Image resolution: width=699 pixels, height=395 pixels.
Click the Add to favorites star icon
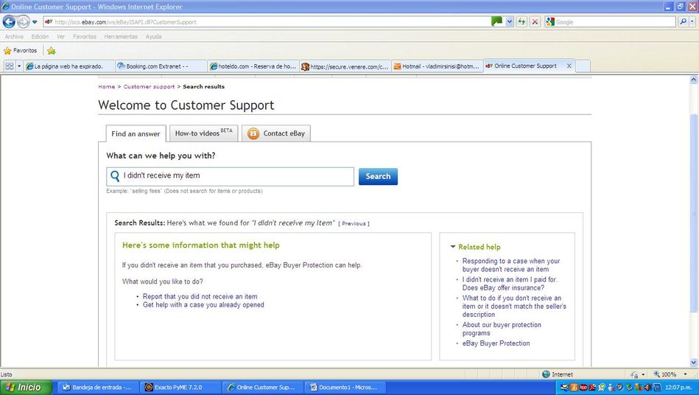point(52,50)
